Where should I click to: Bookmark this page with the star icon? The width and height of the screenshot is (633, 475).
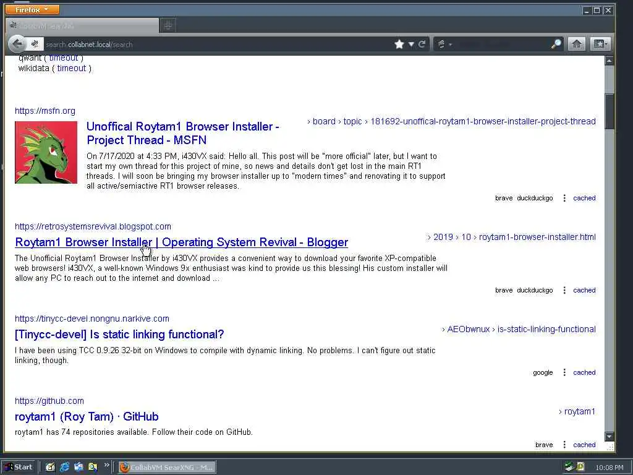click(x=399, y=44)
